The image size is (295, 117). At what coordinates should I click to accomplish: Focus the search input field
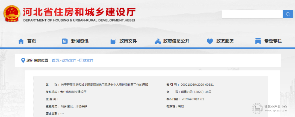(x=252, y=14)
